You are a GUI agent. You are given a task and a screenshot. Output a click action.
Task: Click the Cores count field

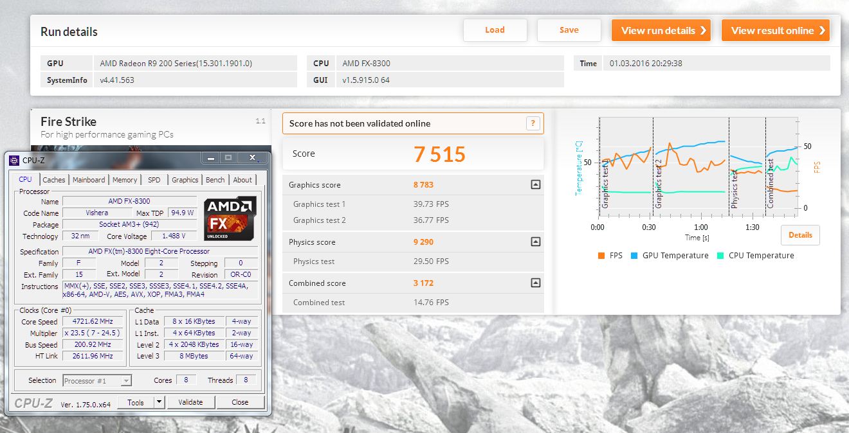[186, 380]
